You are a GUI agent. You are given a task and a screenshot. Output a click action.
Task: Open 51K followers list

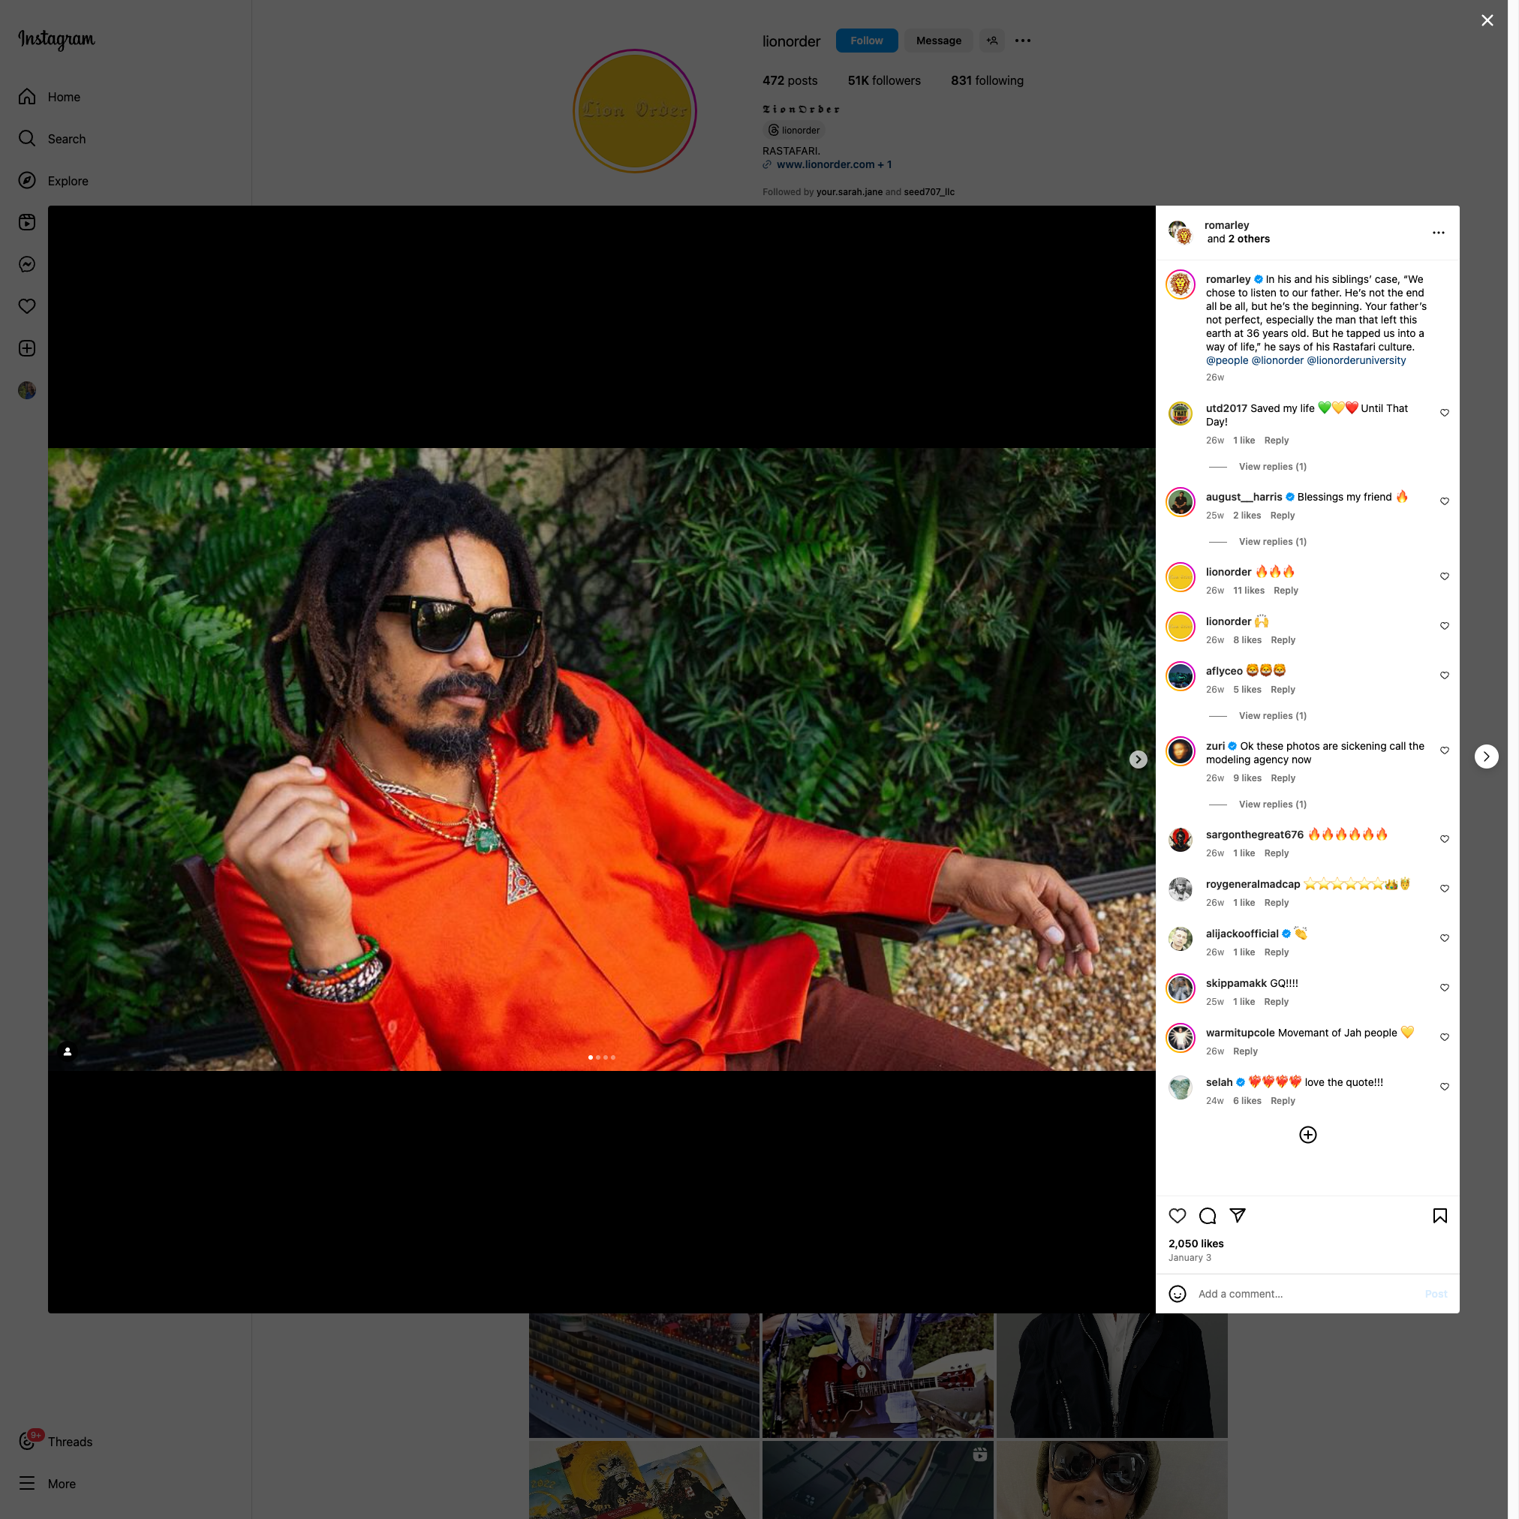pyautogui.click(x=884, y=80)
